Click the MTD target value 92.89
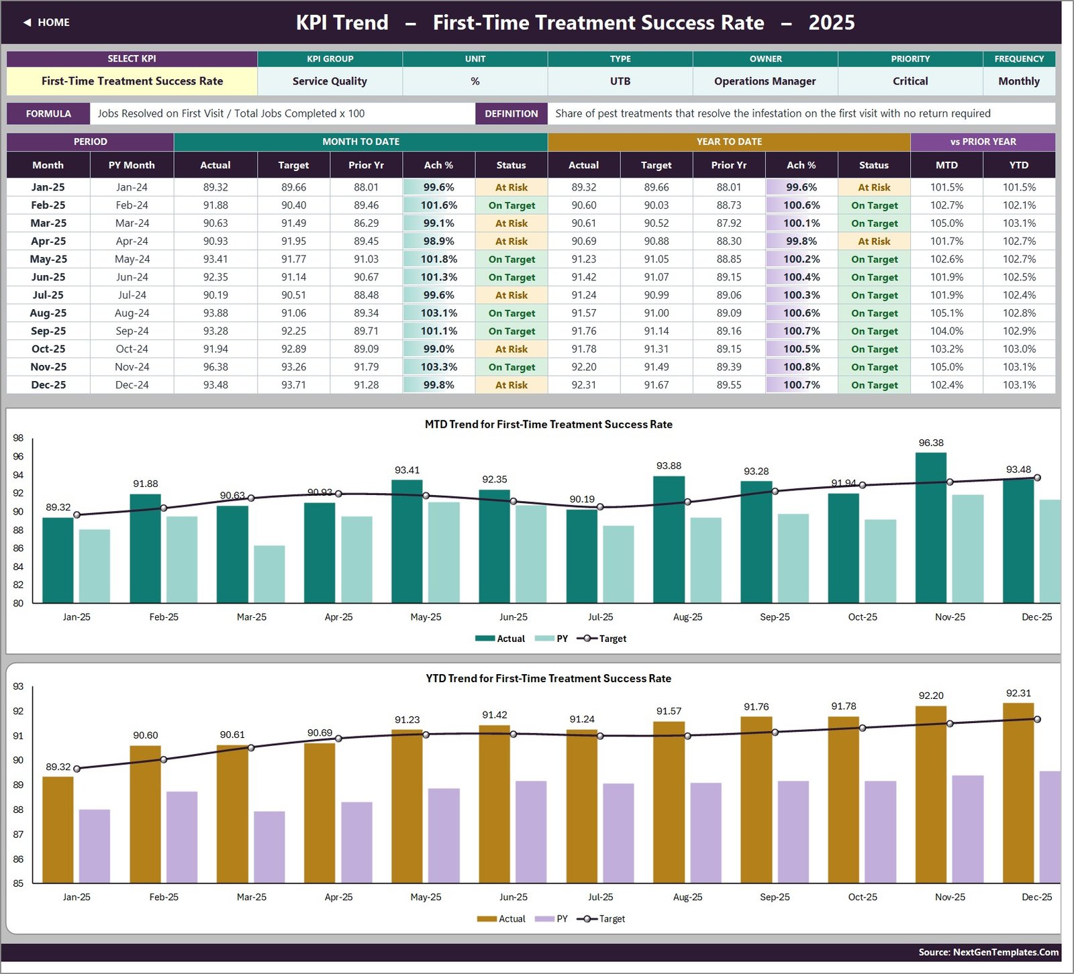This screenshot has height=974, width=1074. pyautogui.click(x=293, y=349)
